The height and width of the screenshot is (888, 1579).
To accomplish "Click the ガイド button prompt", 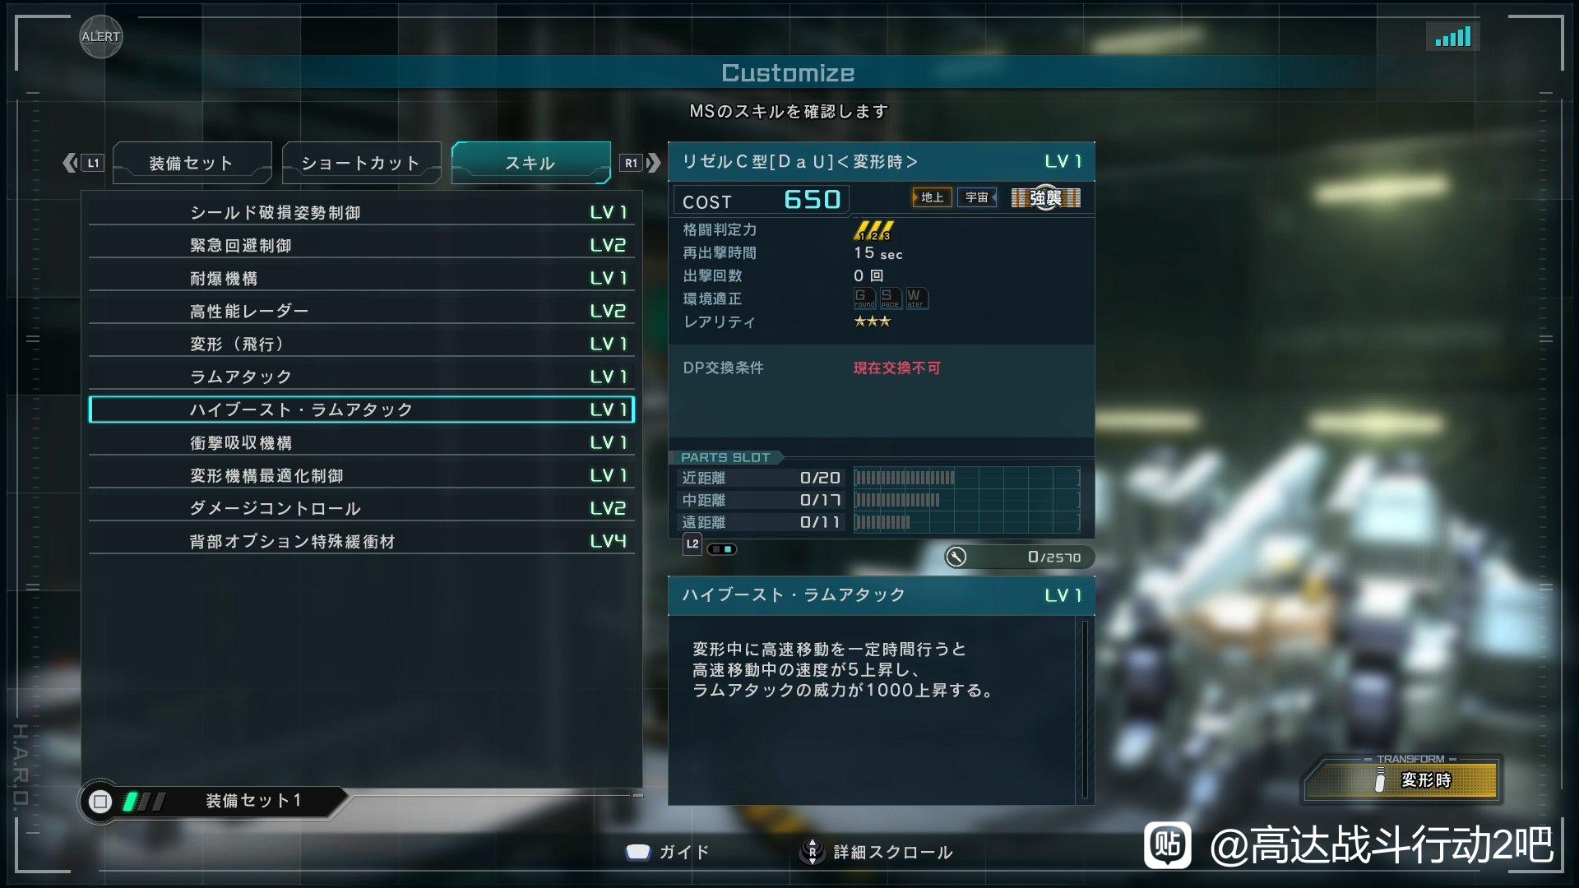I will point(667,852).
